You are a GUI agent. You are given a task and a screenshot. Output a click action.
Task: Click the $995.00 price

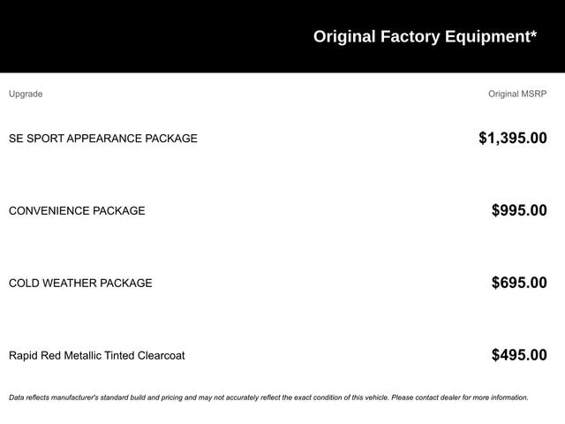(x=519, y=210)
